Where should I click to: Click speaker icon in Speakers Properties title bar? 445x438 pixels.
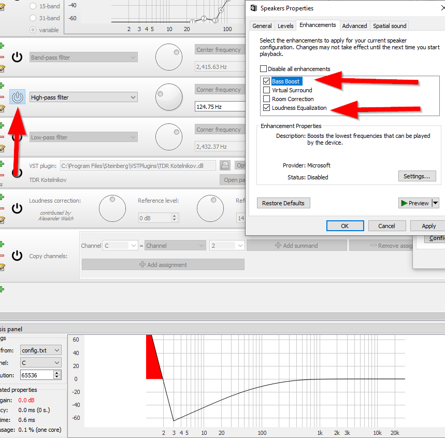pyautogui.click(x=254, y=8)
